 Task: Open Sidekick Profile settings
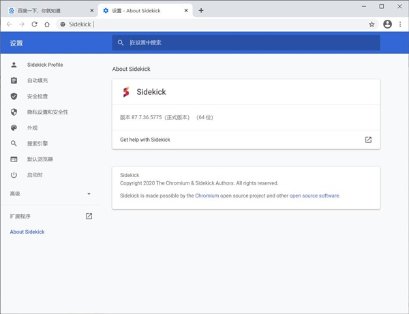(x=45, y=65)
